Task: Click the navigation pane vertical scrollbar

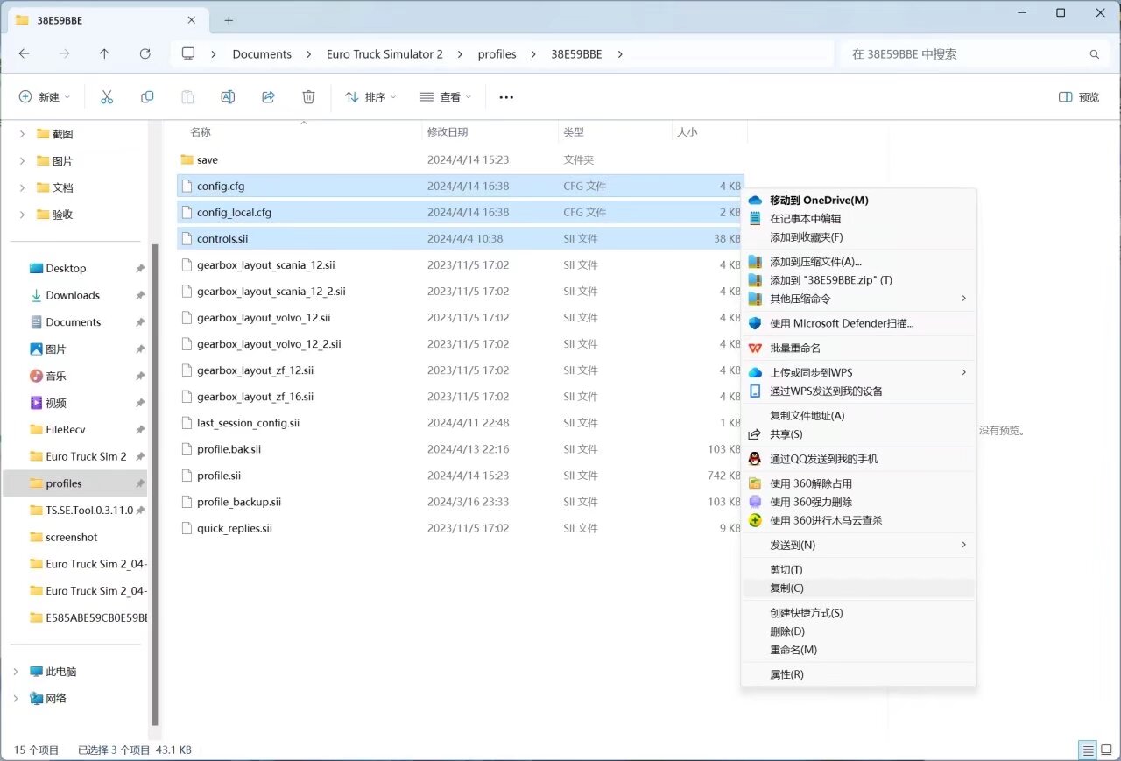Action: [x=155, y=484]
